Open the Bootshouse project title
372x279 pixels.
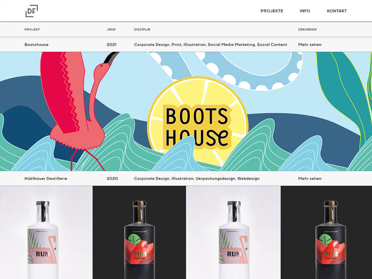pyautogui.click(x=36, y=45)
